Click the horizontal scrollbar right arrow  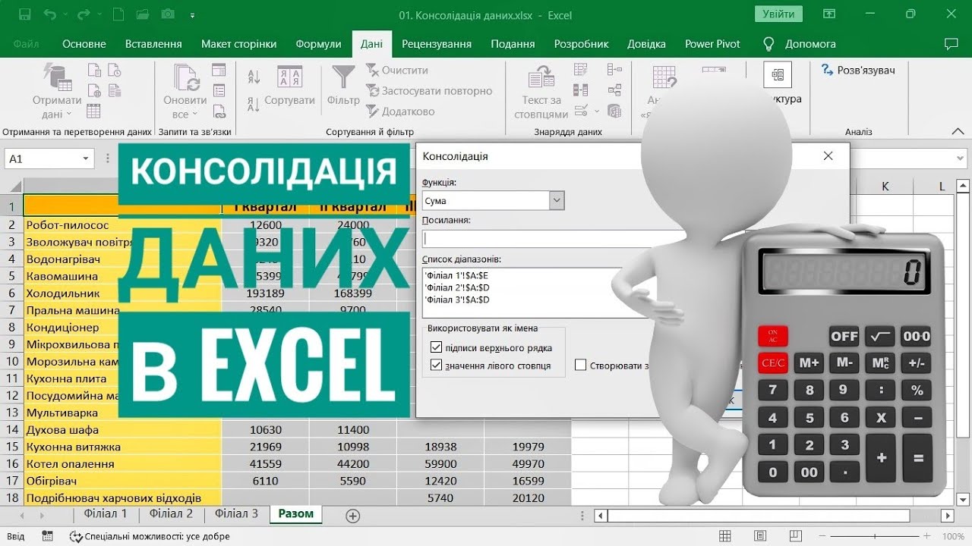[x=947, y=516]
